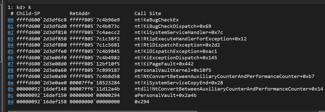The width and height of the screenshot is (325, 112).
Task: Open frame 08 link for personalVaultKernel
Action: click(x=11, y=70)
